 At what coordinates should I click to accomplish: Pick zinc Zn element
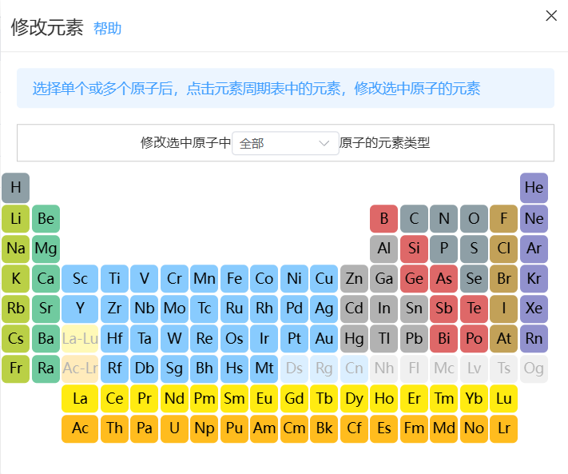tap(354, 279)
